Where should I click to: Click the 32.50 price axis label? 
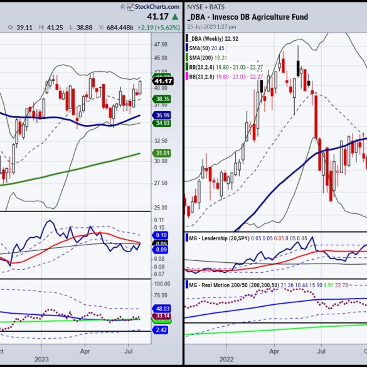click(161, 141)
